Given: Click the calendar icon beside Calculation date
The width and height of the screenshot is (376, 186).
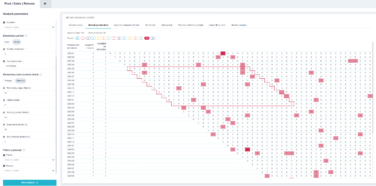Looking at the screenshot, I should pos(4,61).
